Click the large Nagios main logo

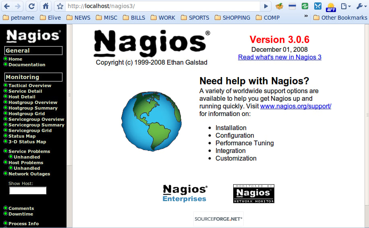(152, 43)
